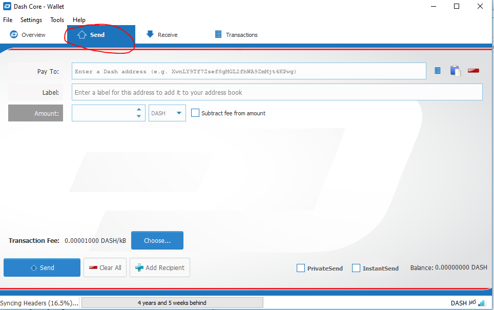The height and width of the screenshot is (310, 494).
Task: Open the DASH unit dropdown
Action: coord(167,113)
